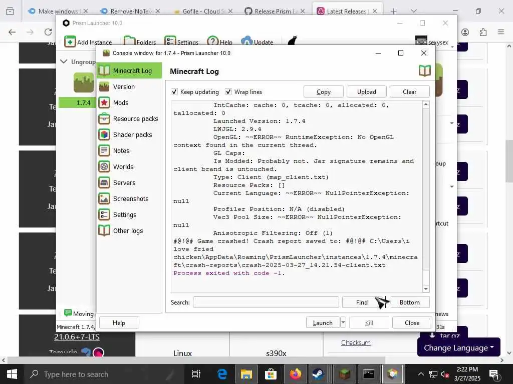Switch to the Release Prism Launcher browser tab
This screenshot has width=513, height=384.
click(274, 11)
